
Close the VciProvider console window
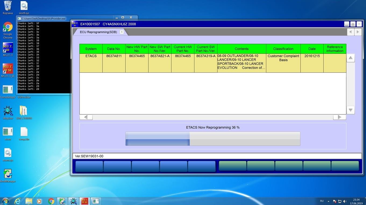tap(131, 17)
